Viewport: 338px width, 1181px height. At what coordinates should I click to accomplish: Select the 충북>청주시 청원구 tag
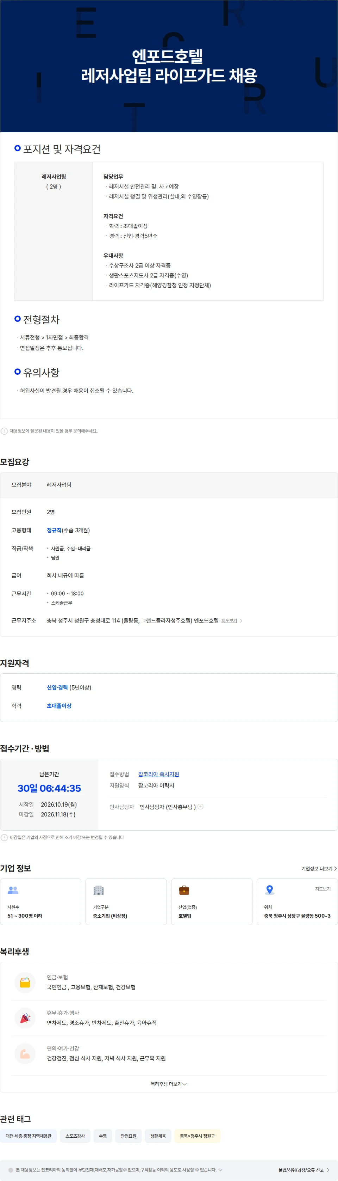(197, 1136)
